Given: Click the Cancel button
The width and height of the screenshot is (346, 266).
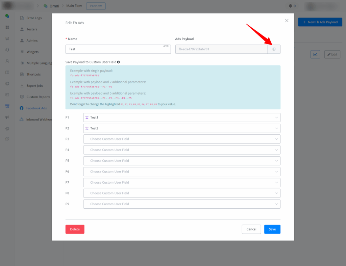Looking at the screenshot, I should [251, 229].
